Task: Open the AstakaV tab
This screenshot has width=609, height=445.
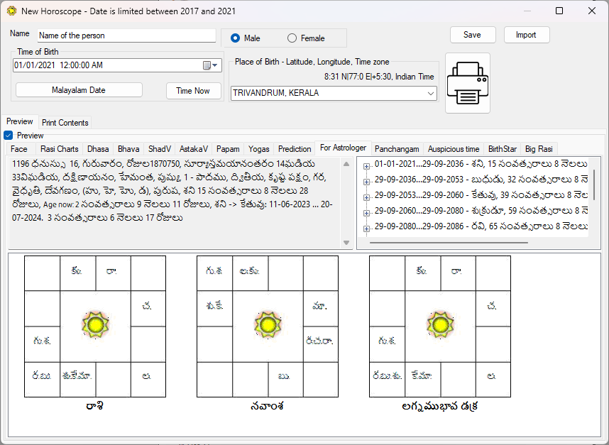Action: point(194,149)
